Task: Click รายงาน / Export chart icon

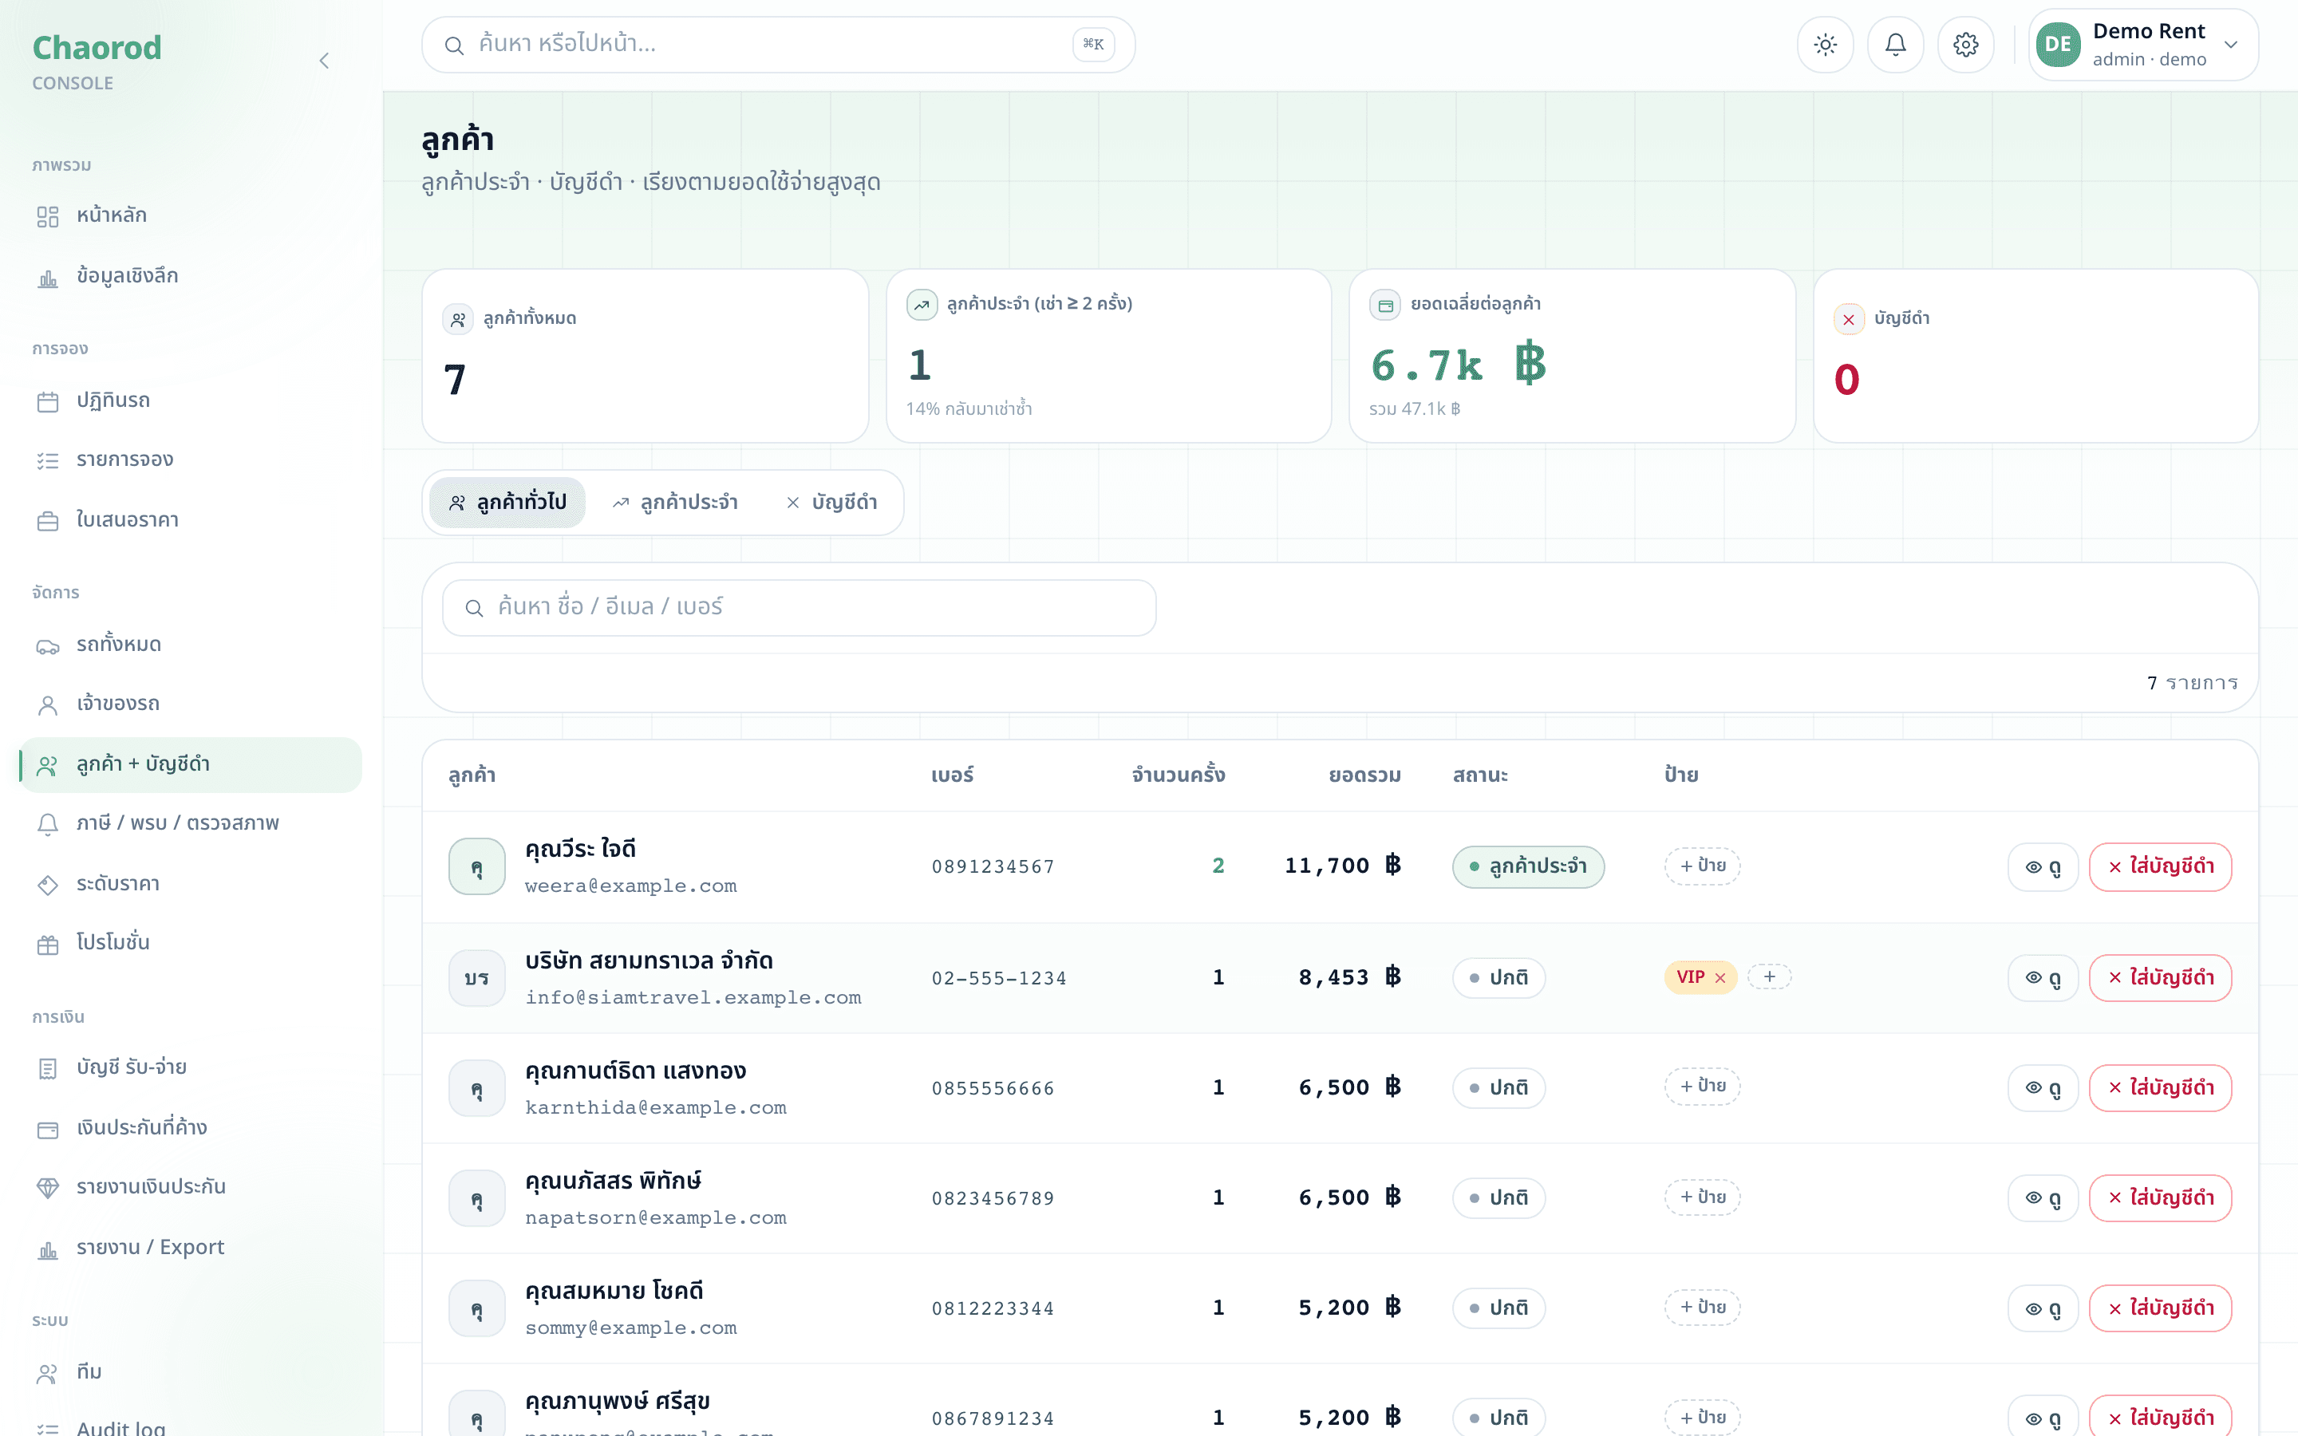Action: coord(48,1249)
